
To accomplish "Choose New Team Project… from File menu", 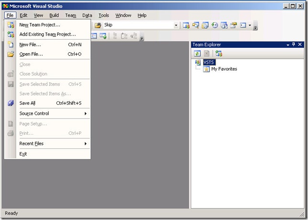I will pos(53,25).
